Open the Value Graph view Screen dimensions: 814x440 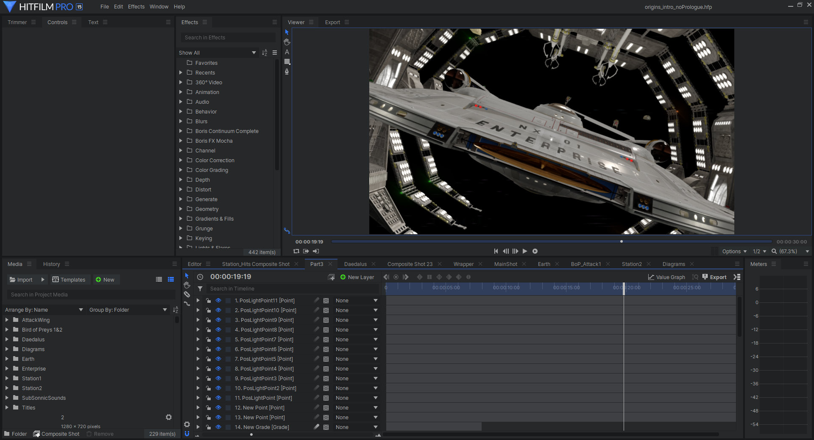click(666, 277)
